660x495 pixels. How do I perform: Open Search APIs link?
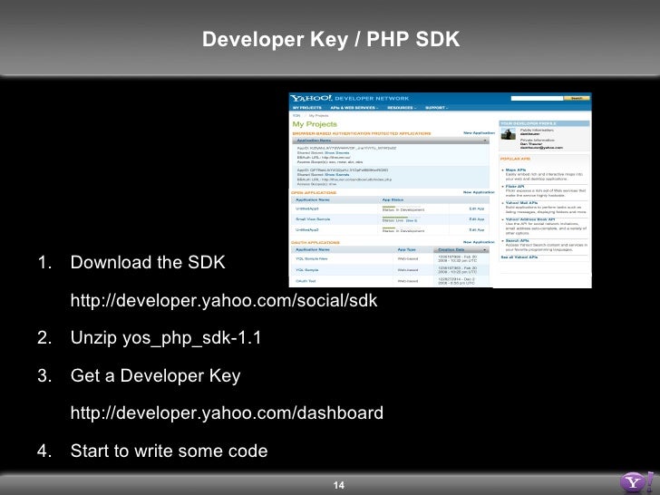(518, 241)
